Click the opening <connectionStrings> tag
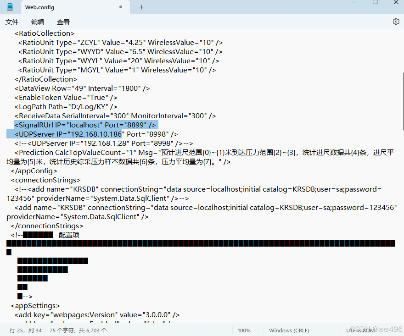This screenshot has width=404, height=336. pyautogui.click(x=45, y=180)
